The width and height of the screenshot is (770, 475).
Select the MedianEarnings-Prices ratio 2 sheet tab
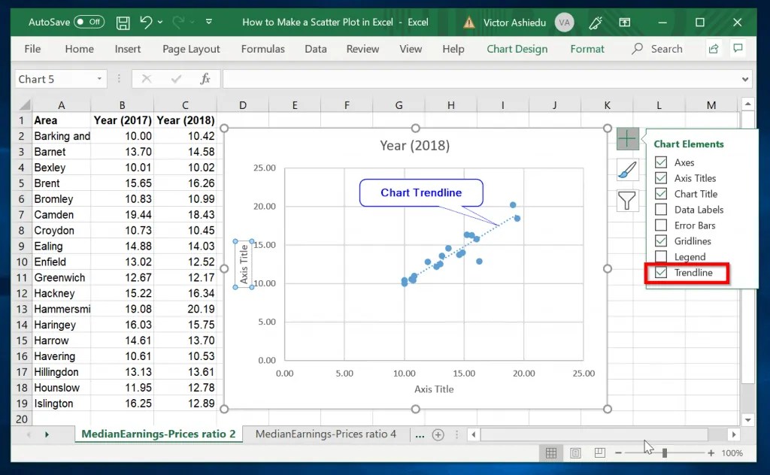click(158, 434)
